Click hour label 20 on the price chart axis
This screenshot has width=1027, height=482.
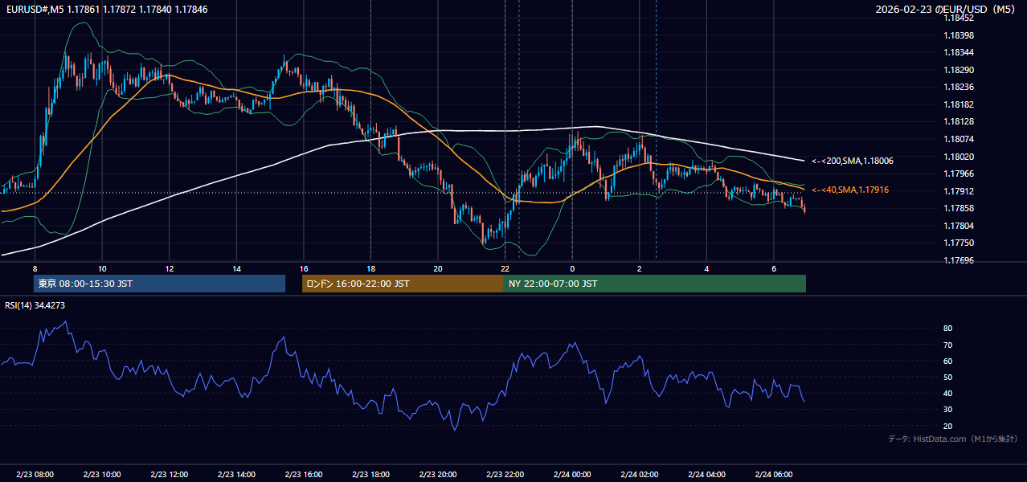(x=438, y=268)
